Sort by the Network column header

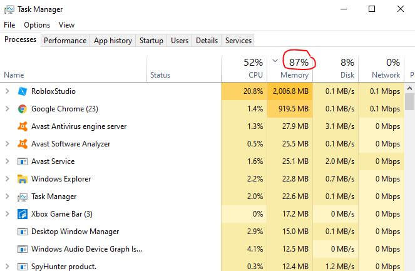381,69
